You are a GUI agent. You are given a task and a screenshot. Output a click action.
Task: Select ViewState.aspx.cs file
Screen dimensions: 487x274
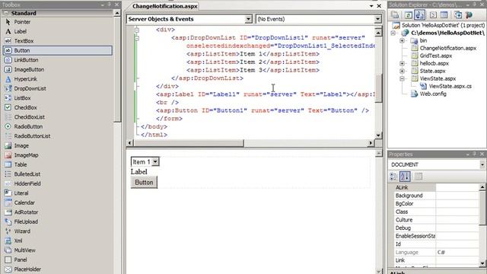tap(450, 86)
